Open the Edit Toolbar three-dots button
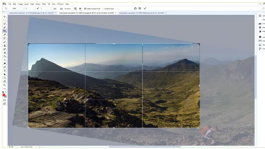265x149 pixels. click(x=5, y=89)
